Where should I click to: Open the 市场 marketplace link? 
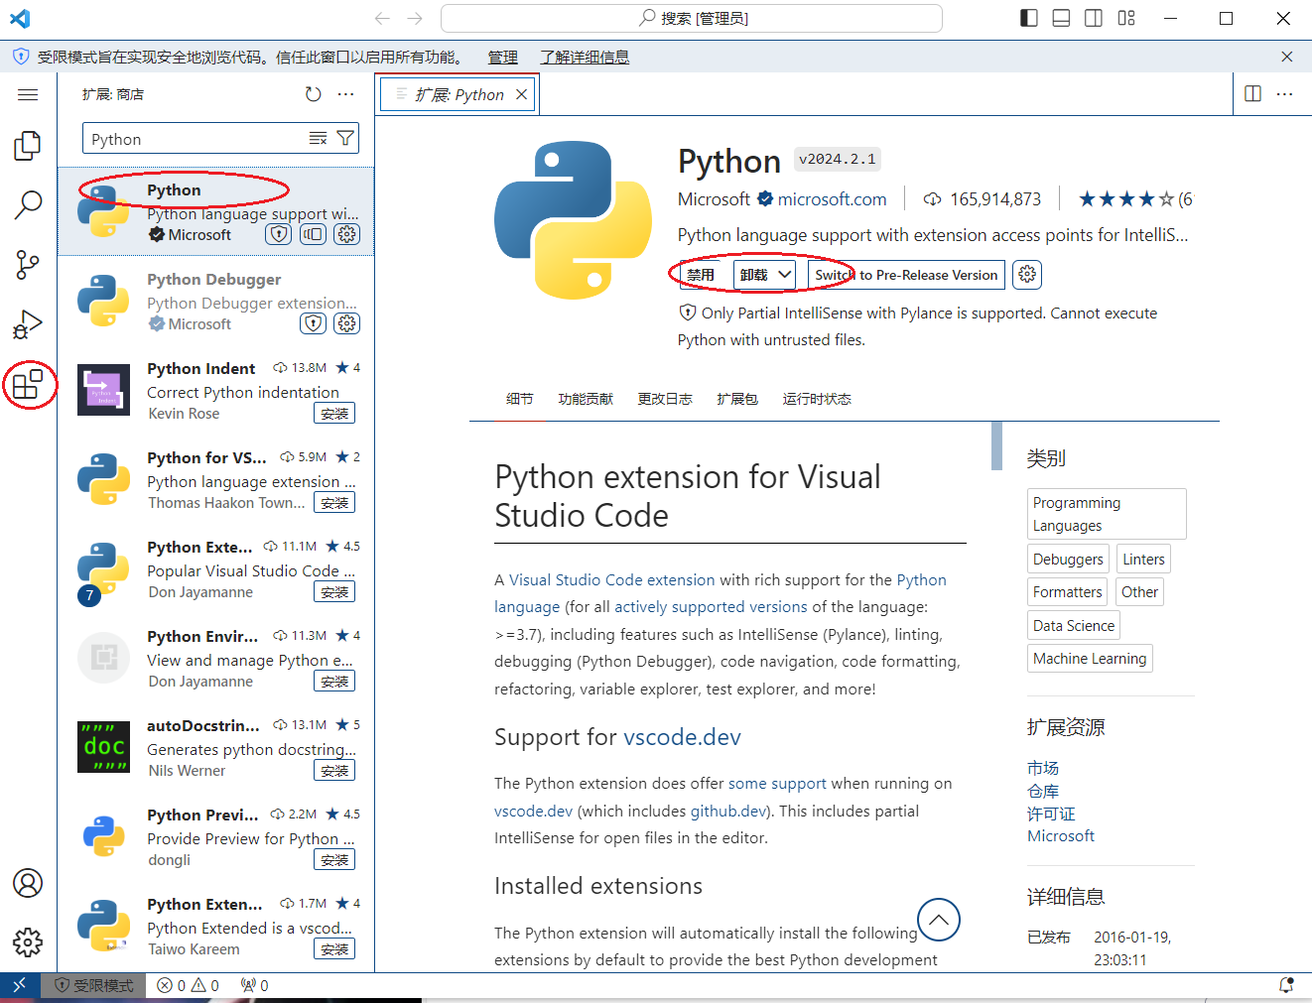click(x=1043, y=768)
